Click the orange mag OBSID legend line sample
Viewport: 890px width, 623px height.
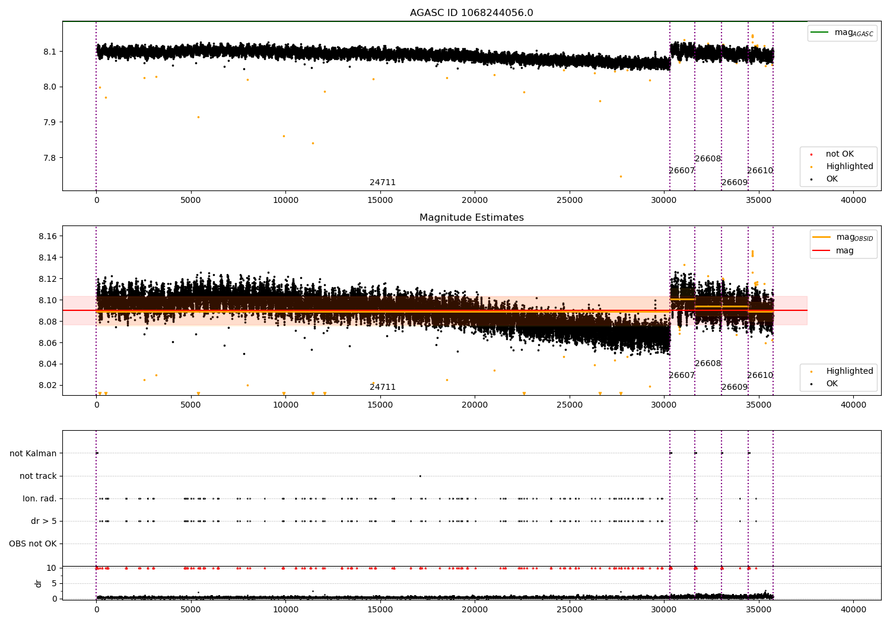click(x=821, y=237)
